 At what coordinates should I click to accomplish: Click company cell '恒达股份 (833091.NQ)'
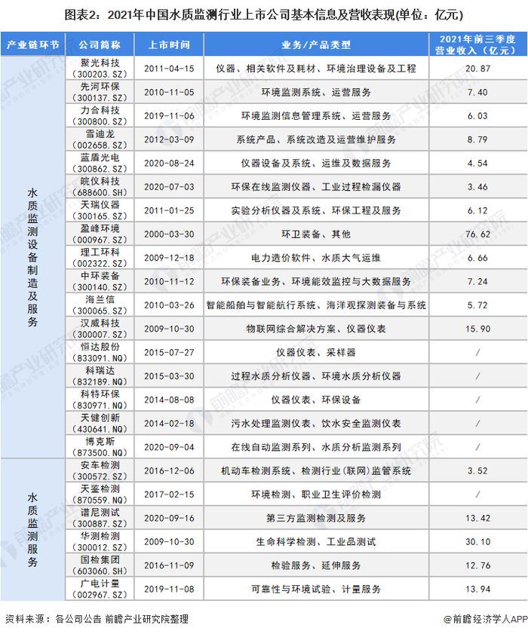100,352
